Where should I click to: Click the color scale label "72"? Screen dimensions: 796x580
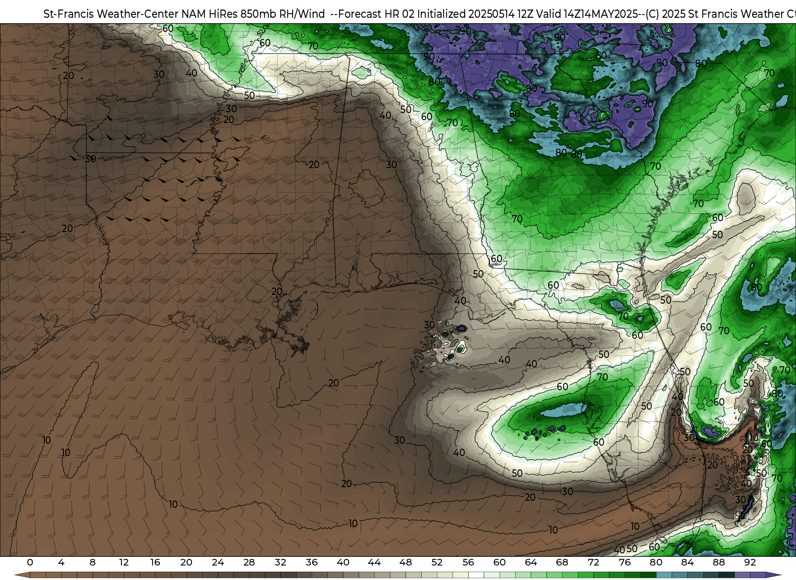(x=593, y=562)
